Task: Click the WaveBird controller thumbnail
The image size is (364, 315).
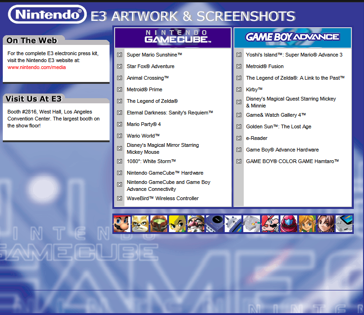Action: point(252,224)
